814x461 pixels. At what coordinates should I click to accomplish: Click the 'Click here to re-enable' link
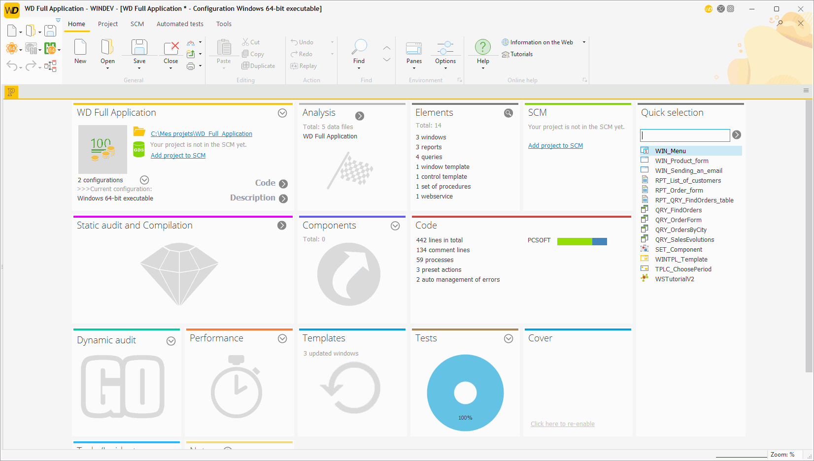click(563, 424)
